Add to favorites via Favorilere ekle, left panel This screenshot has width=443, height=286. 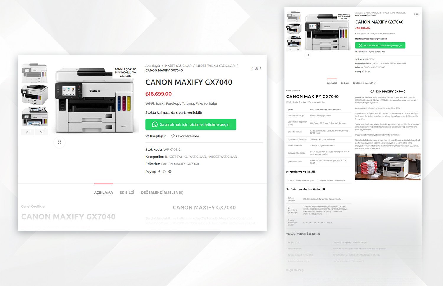click(x=185, y=136)
